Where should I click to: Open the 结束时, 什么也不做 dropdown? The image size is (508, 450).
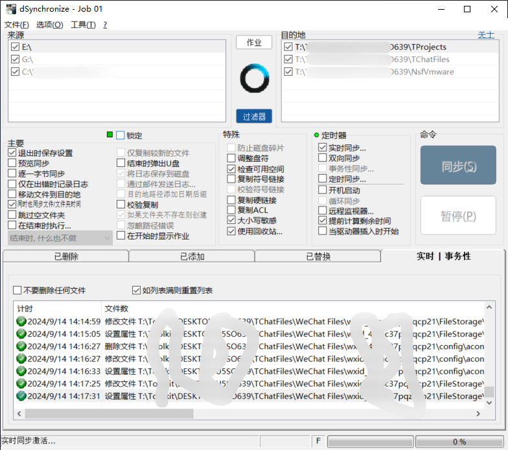pyautogui.click(x=60, y=238)
